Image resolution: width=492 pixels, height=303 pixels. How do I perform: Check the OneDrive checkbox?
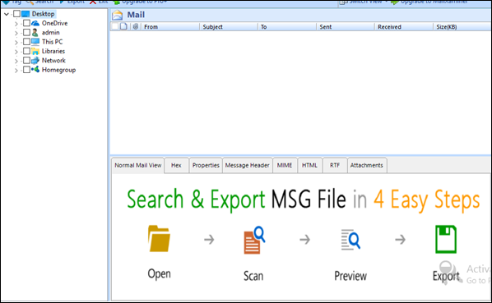tap(26, 23)
